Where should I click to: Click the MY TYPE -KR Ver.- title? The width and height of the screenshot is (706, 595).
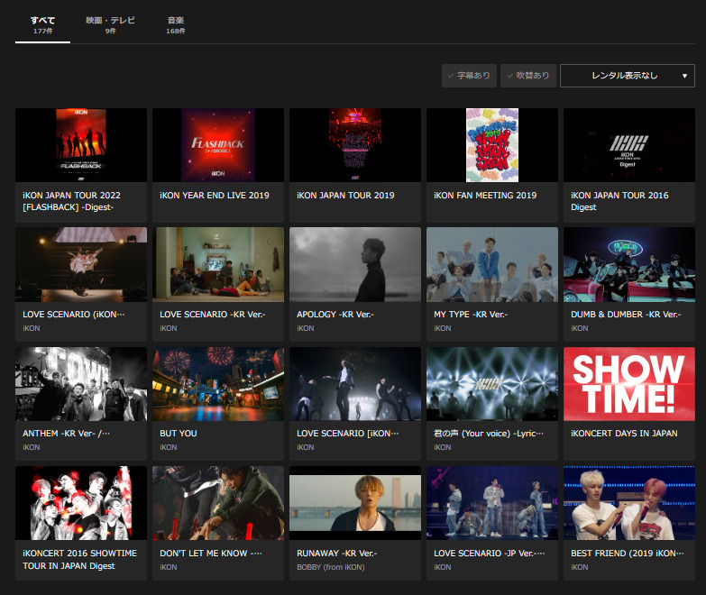(x=470, y=315)
